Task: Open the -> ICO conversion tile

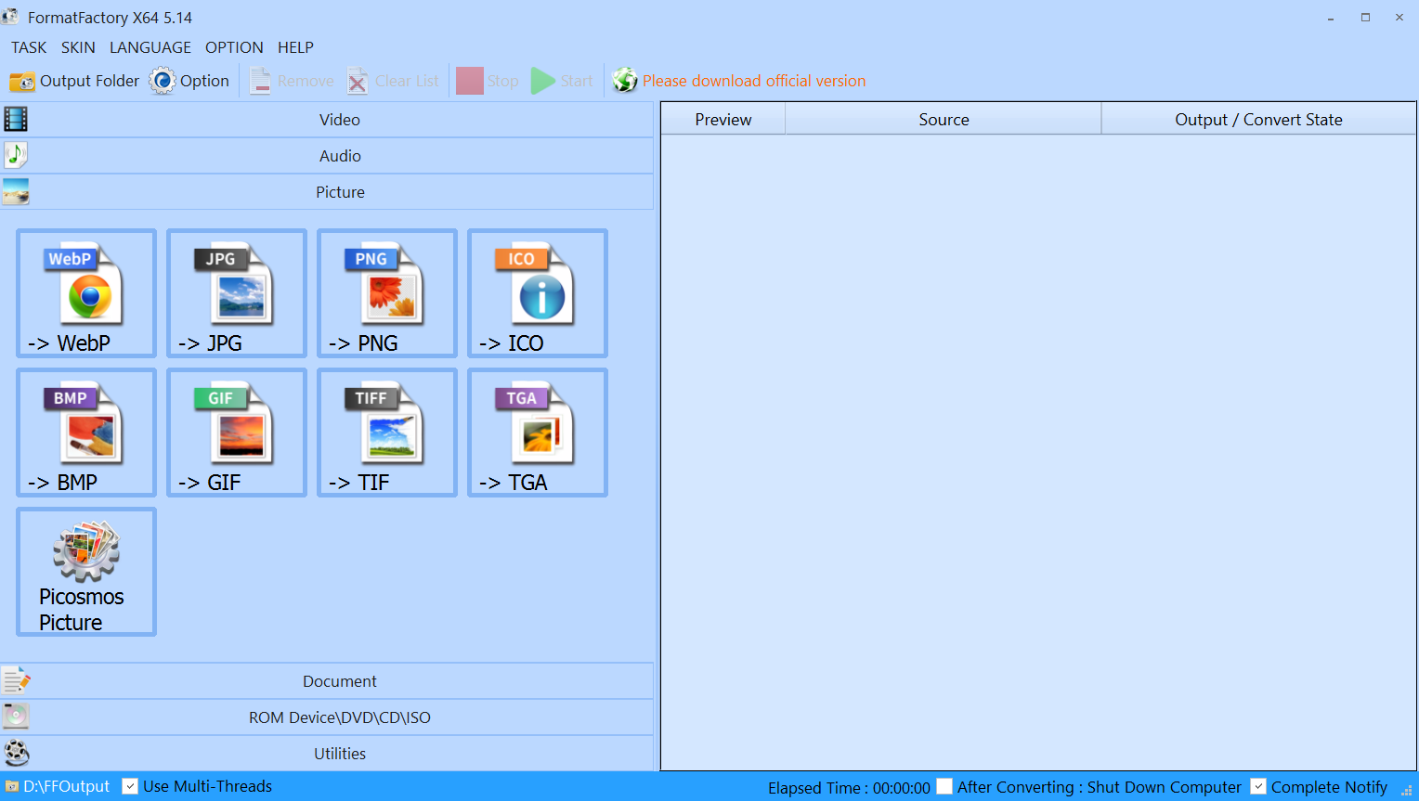Action: [538, 293]
